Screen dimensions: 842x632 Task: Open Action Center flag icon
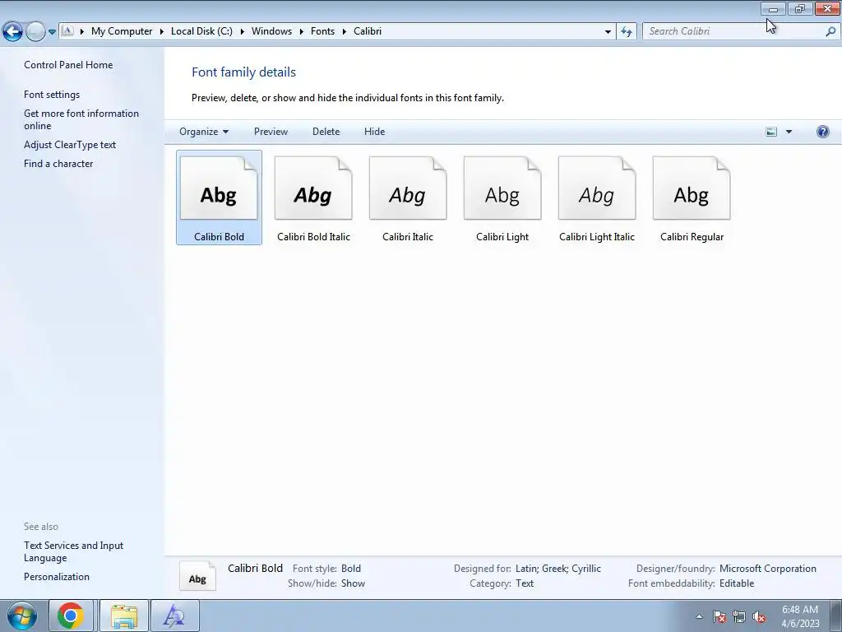(x=719, y=616)
